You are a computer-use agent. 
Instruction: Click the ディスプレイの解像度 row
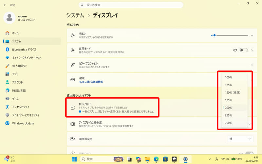click(162, 124)
